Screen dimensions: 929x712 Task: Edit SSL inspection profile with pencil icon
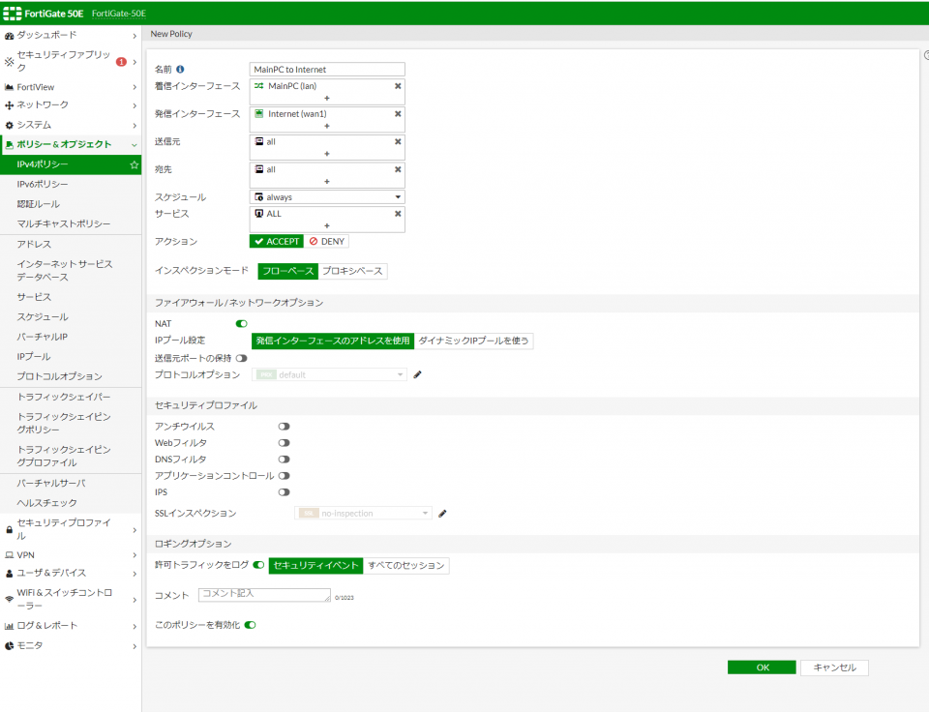click(442, 514)
